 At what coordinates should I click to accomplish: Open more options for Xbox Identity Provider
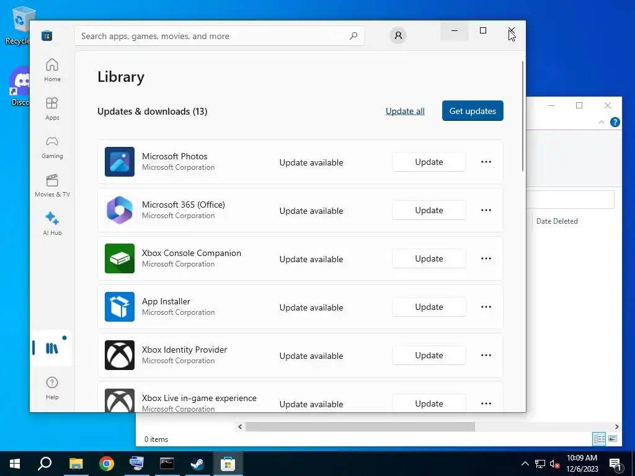pyautogui.click(x=486, y=355)
